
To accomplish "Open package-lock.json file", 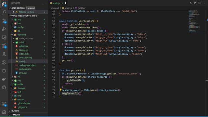I will (x=27, y=65).
